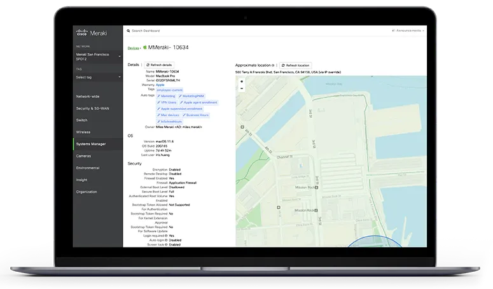The height and width of the screenshot is (289, 493).
Task: Open the Meraki San Francisco network dropdown
Action: pyautogui.click(x=98, y=57)
